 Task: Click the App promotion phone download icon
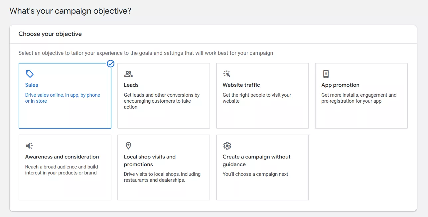[x=326, y=74]
